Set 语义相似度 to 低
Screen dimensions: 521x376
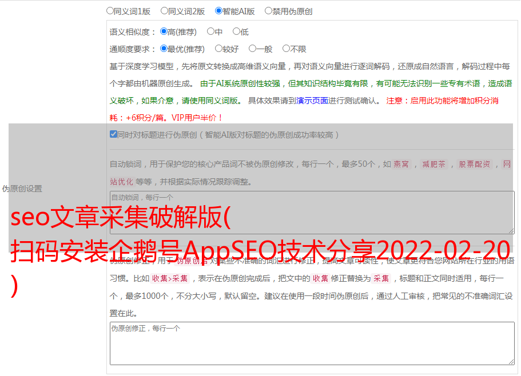pos(236,31)
